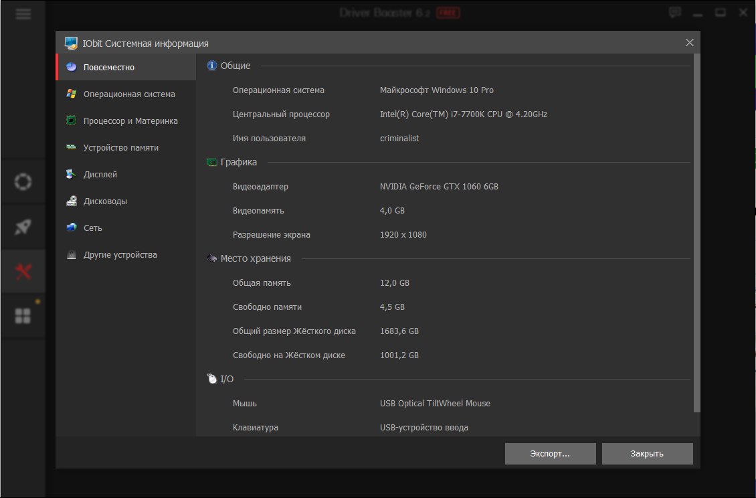The image size is (756, 498).
Task: Go to Устройство памяти section
Action: (x=126, y=148)
